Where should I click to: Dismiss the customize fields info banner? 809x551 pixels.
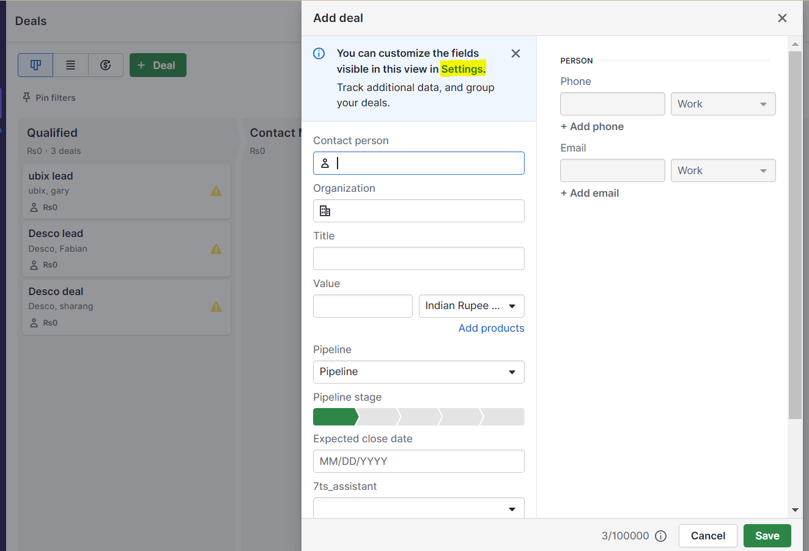coord(515,54)
